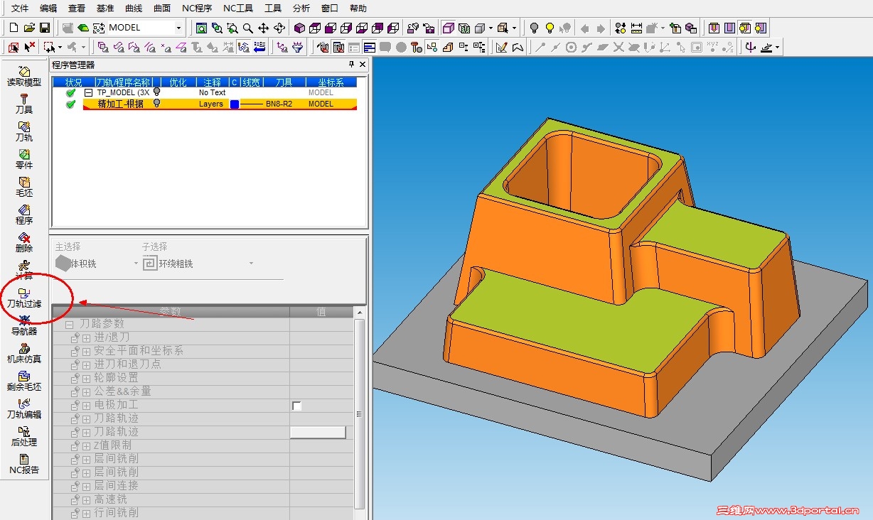Click the yellow light bulb toolbar icon
873x520 pixels.
[x=550, y=28]
